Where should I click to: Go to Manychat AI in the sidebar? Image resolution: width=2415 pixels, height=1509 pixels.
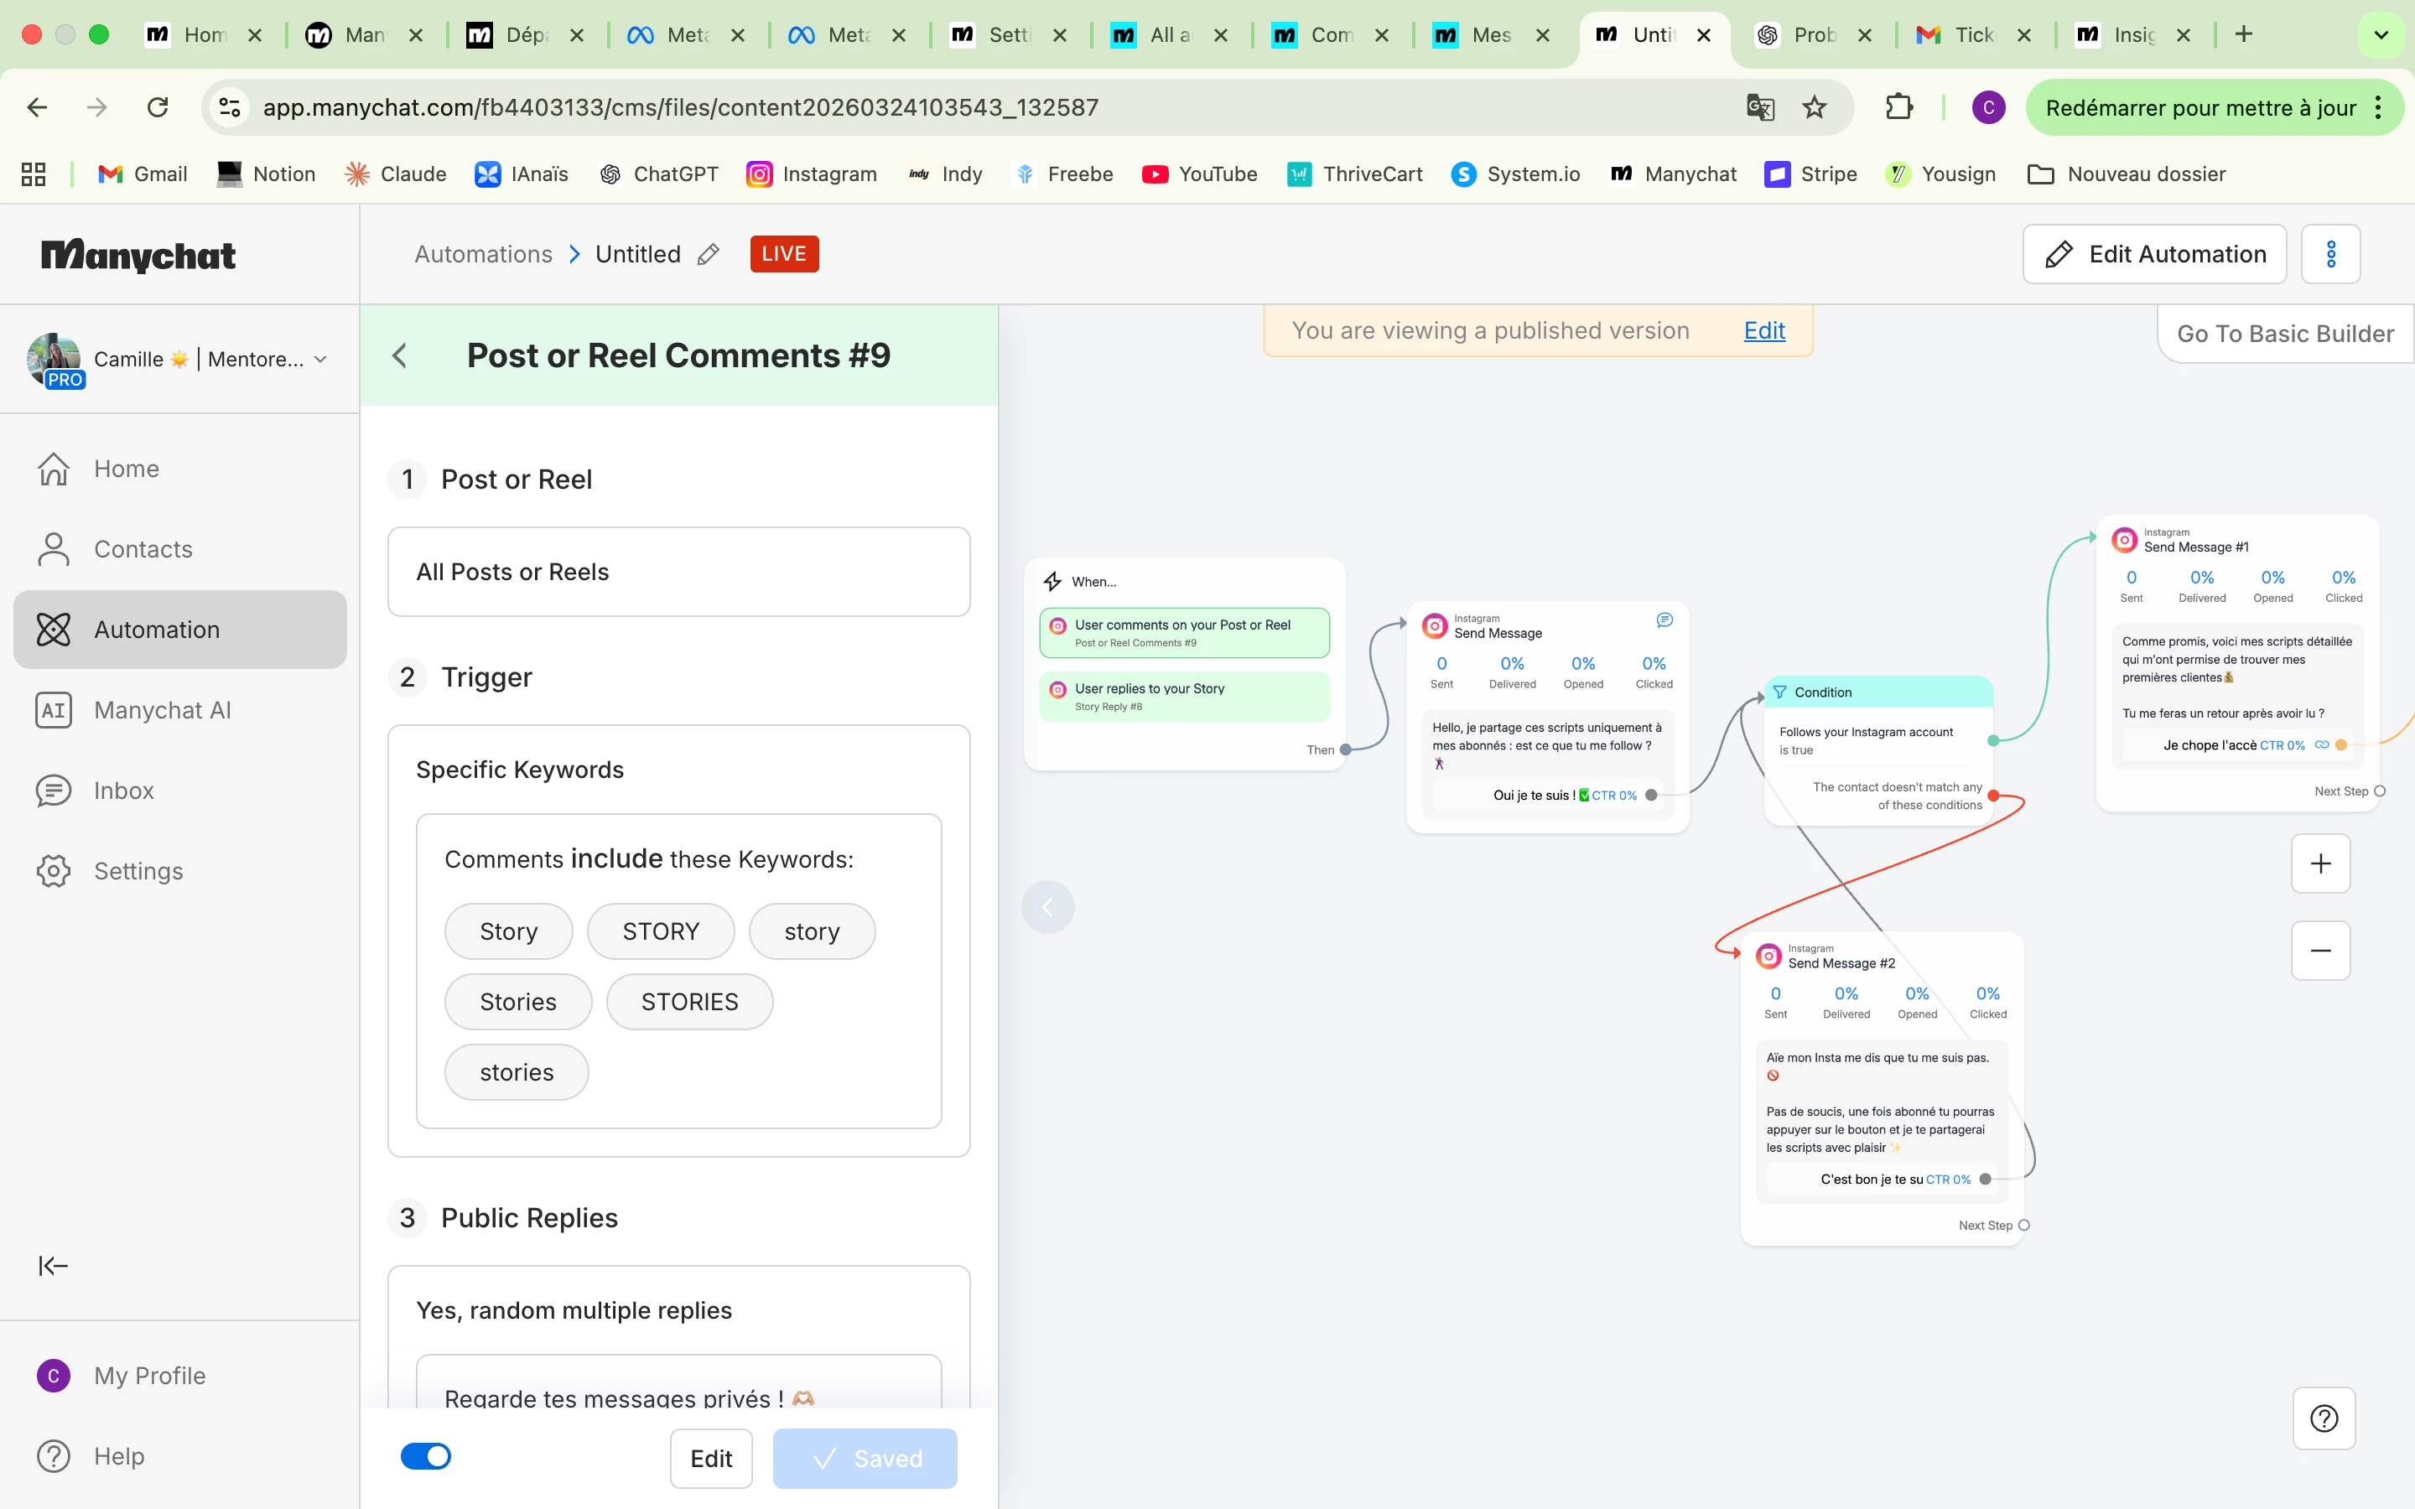coord(162,711)
